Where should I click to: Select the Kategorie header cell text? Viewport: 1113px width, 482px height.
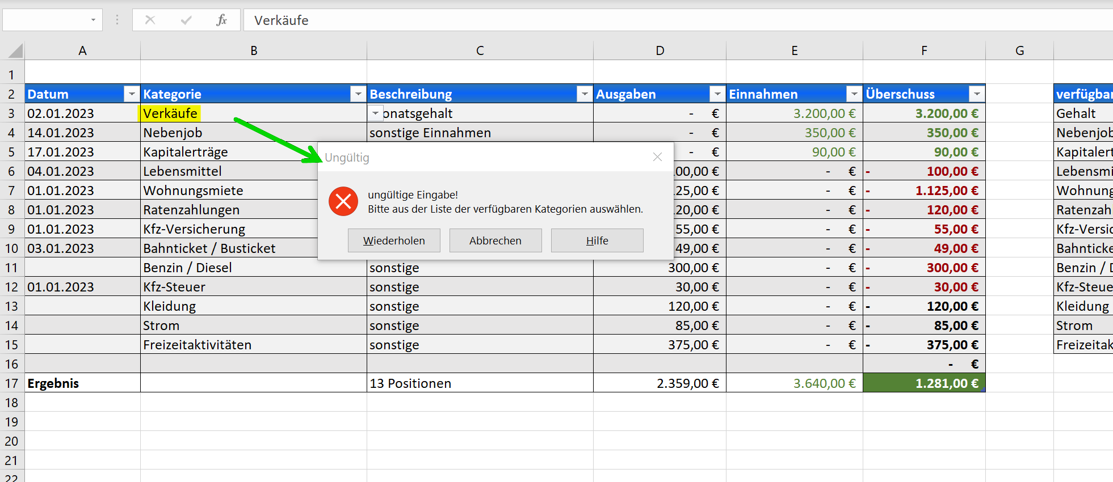pyautogui.click(x=172, y=94)
